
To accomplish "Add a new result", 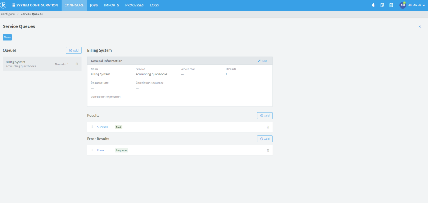I will tap(265, 116).
